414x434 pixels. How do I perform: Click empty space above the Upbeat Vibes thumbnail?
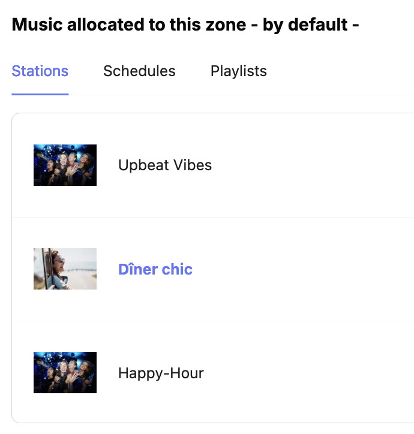point(65,129)
